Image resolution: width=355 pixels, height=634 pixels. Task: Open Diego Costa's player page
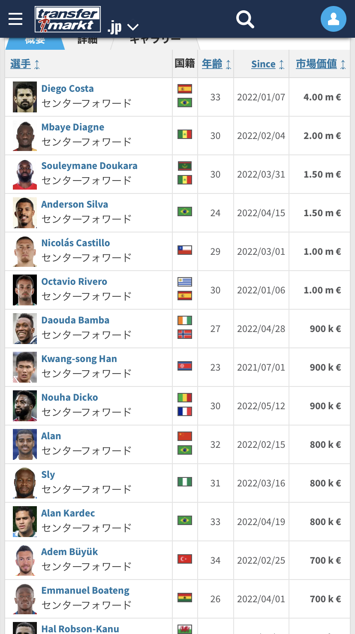tap(67, 89)
